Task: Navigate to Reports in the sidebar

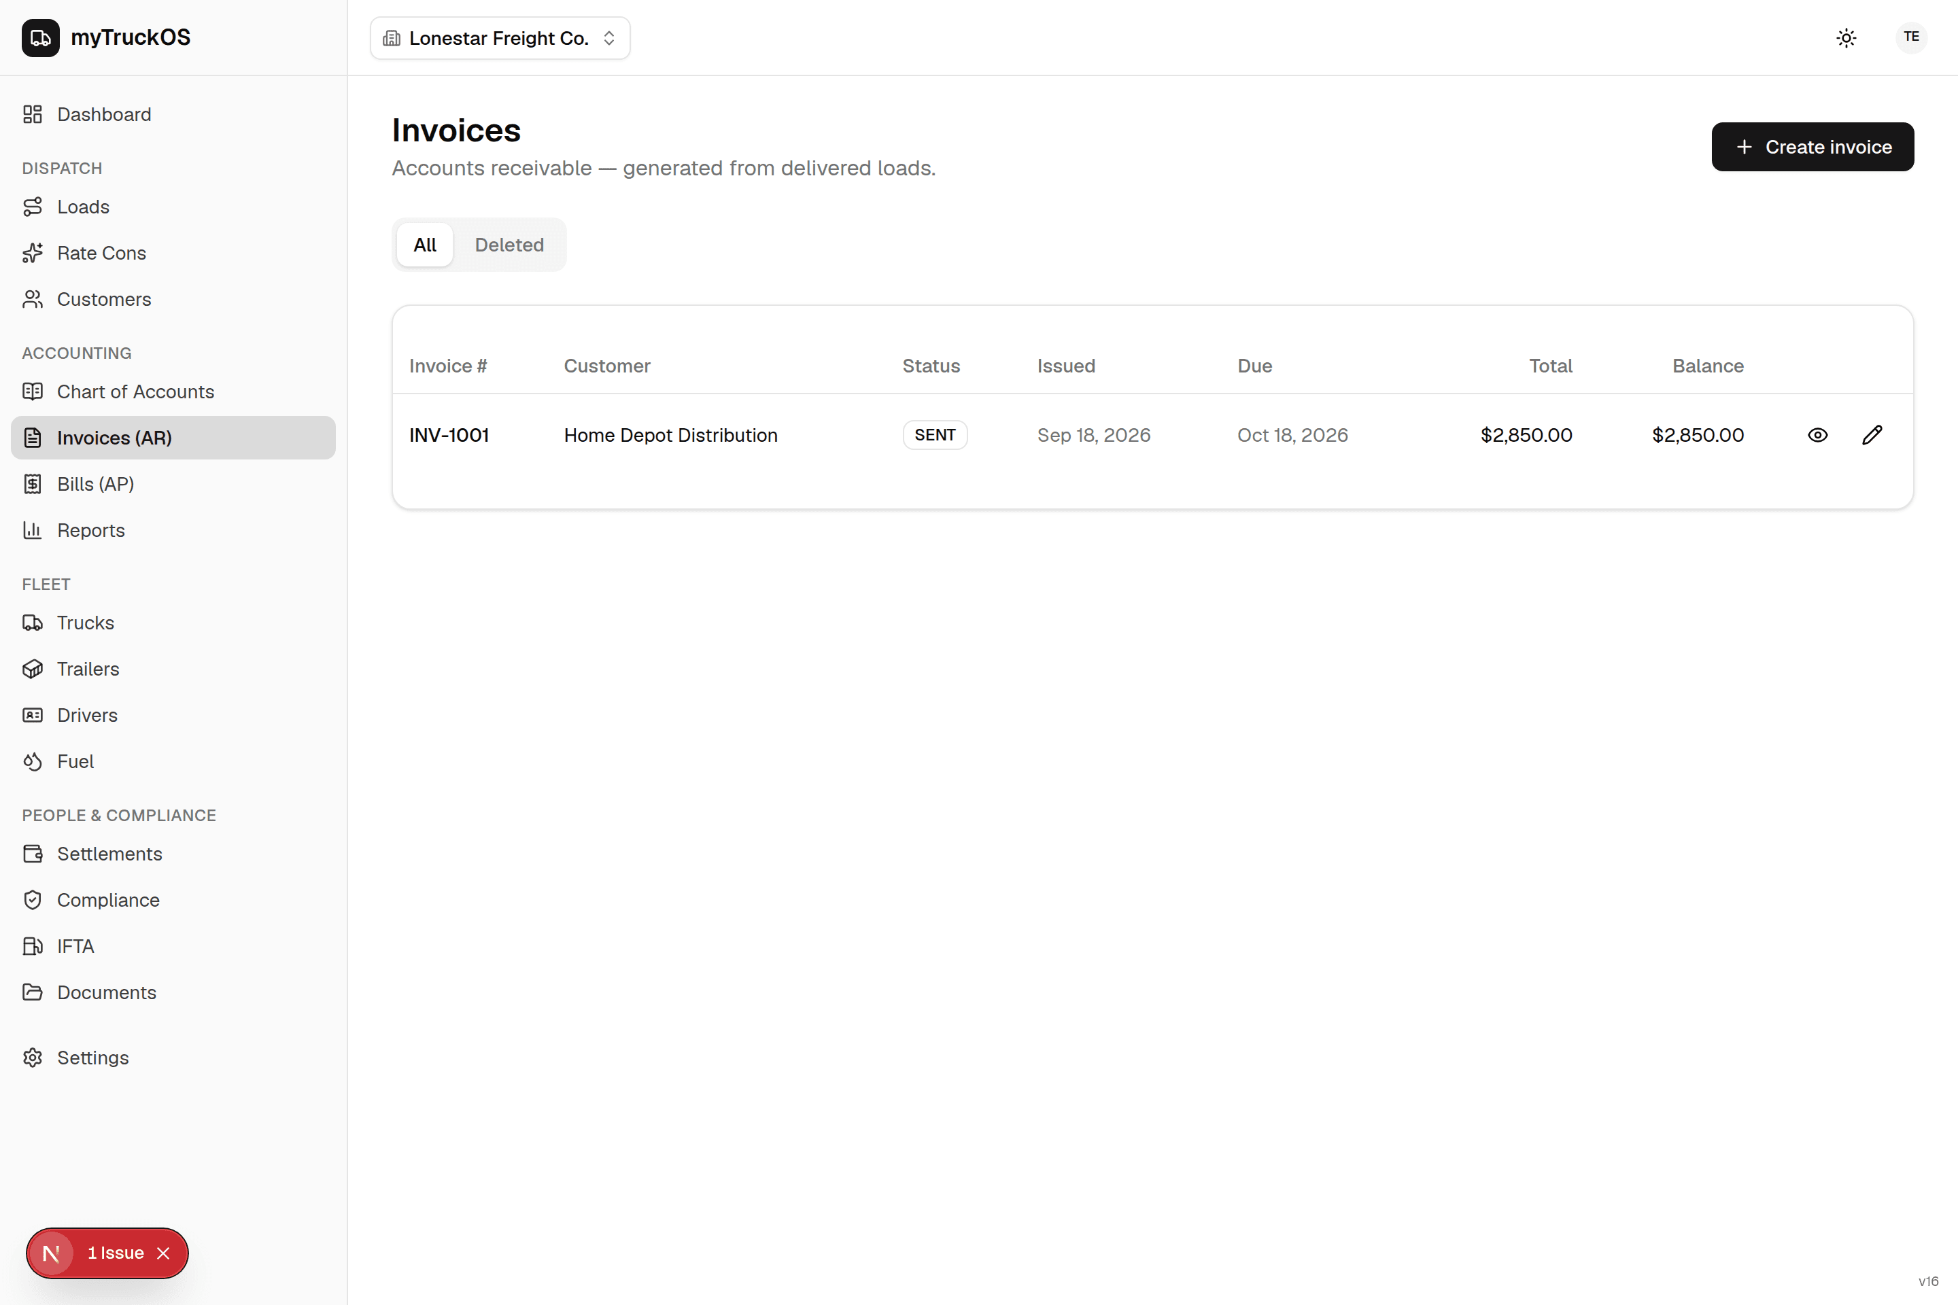Action: point(173,530)
